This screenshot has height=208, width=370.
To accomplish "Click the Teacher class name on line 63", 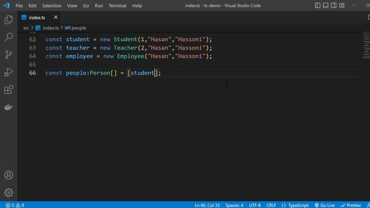I will tap(125, 48).
